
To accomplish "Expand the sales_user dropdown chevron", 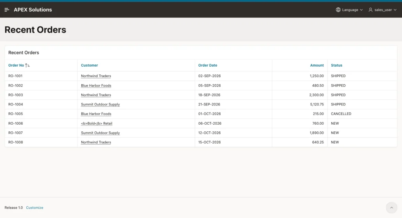I will click(x=395, y=10).
